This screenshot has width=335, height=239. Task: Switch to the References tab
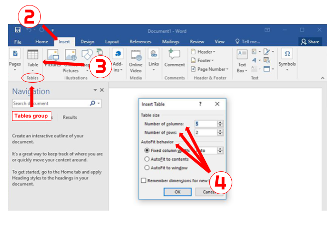point(141,42)
